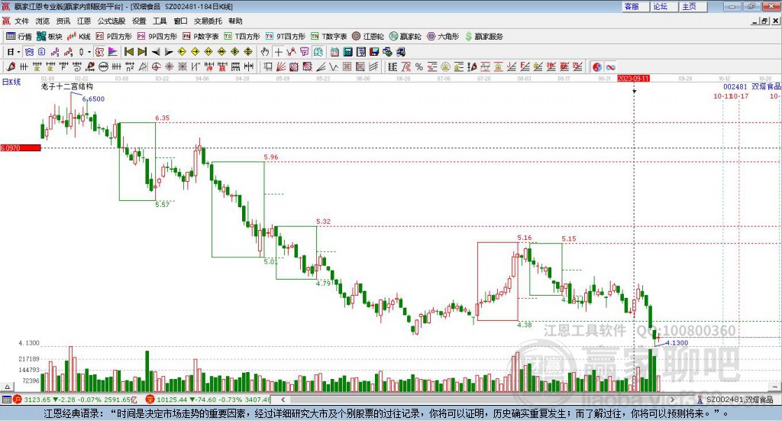This screenshot has width=782, height=421.
Task: Switch to the K线 chart view
Action: [x=79, y=37]
